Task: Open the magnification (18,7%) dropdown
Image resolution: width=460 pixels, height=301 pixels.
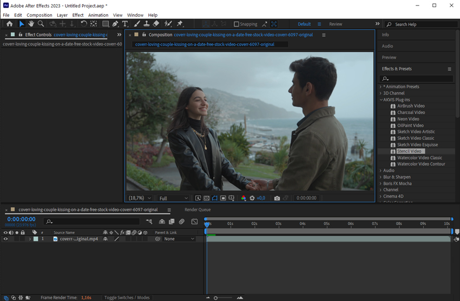Action: pyautogui.click(x=140, y=198)
